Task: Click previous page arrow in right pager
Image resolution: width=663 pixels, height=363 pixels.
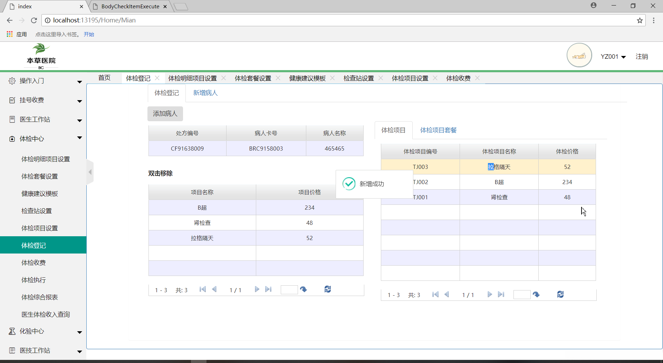Action: point(447,294)
